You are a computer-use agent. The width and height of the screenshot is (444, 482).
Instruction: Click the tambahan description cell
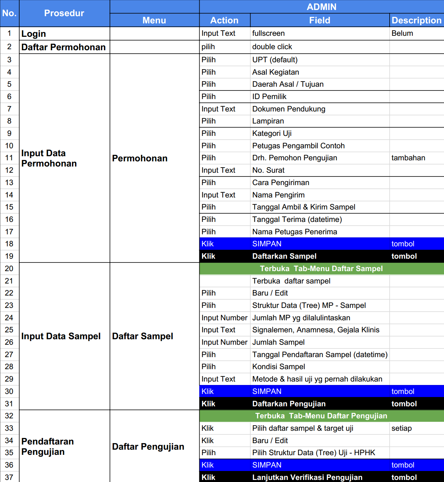coord(416,158)
